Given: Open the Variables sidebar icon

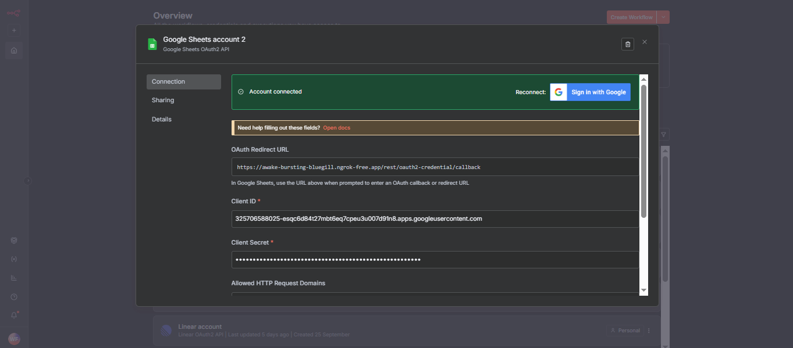Looking at the screenshot, I should coord(13,259).
